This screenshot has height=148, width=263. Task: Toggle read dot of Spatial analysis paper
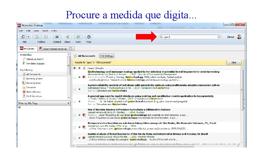coord(79,138)
